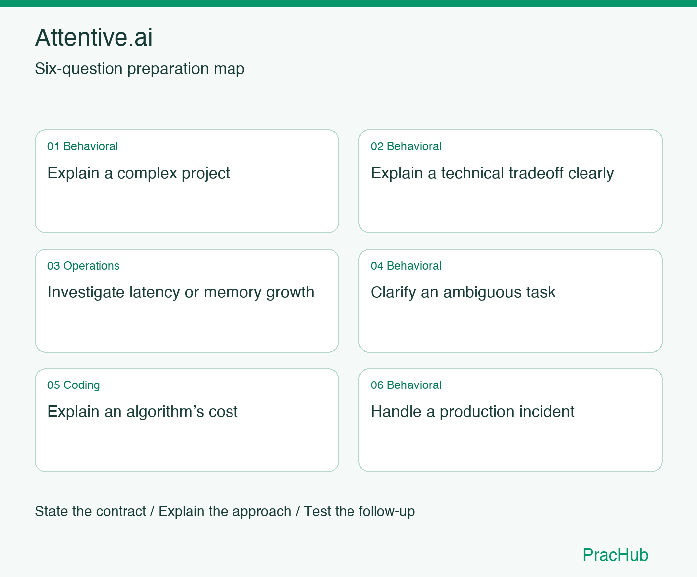
Task: Click 'Explain the approach' footer text
Action: pos(225,511)
